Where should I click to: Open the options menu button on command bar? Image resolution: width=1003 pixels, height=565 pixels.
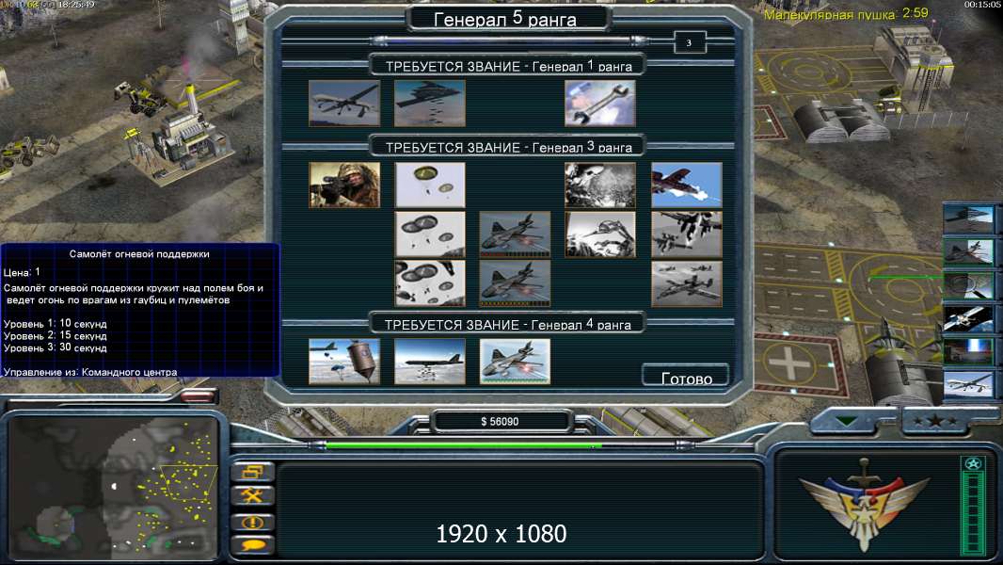252,472
